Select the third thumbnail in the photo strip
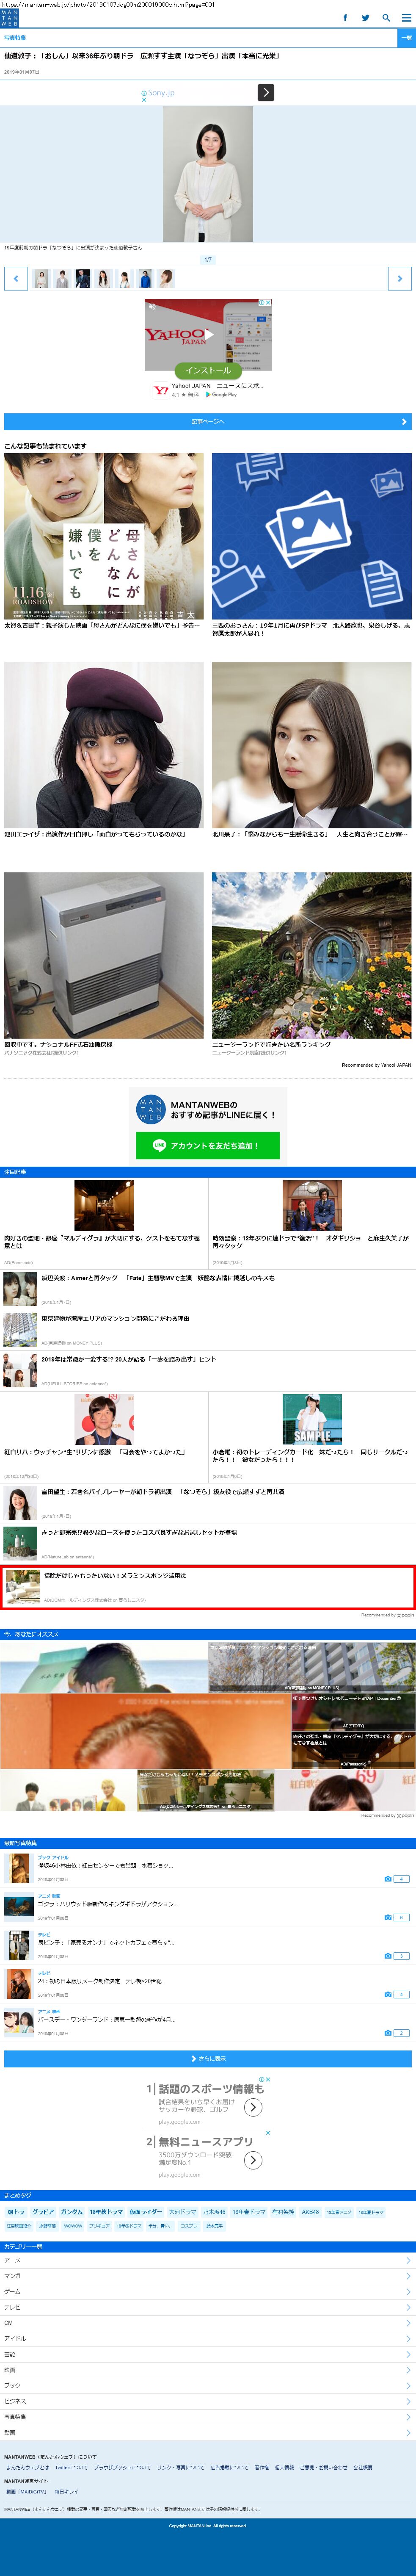 (x=83, y=279)
